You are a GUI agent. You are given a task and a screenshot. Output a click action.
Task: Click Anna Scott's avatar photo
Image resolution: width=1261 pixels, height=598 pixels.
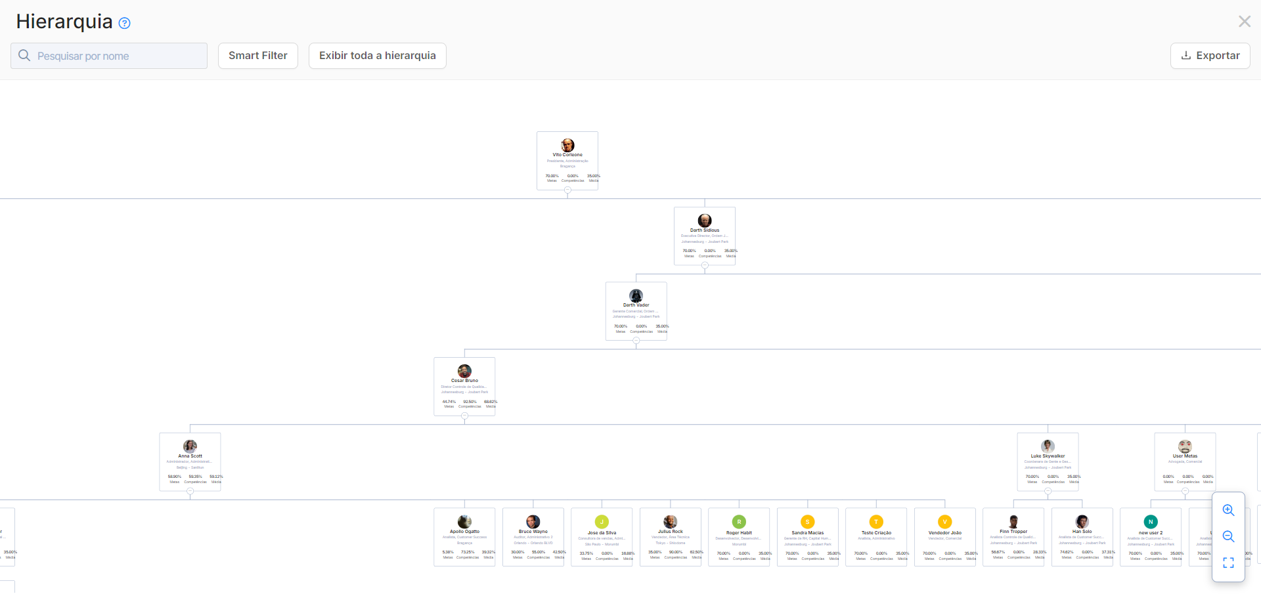(190, 446)
